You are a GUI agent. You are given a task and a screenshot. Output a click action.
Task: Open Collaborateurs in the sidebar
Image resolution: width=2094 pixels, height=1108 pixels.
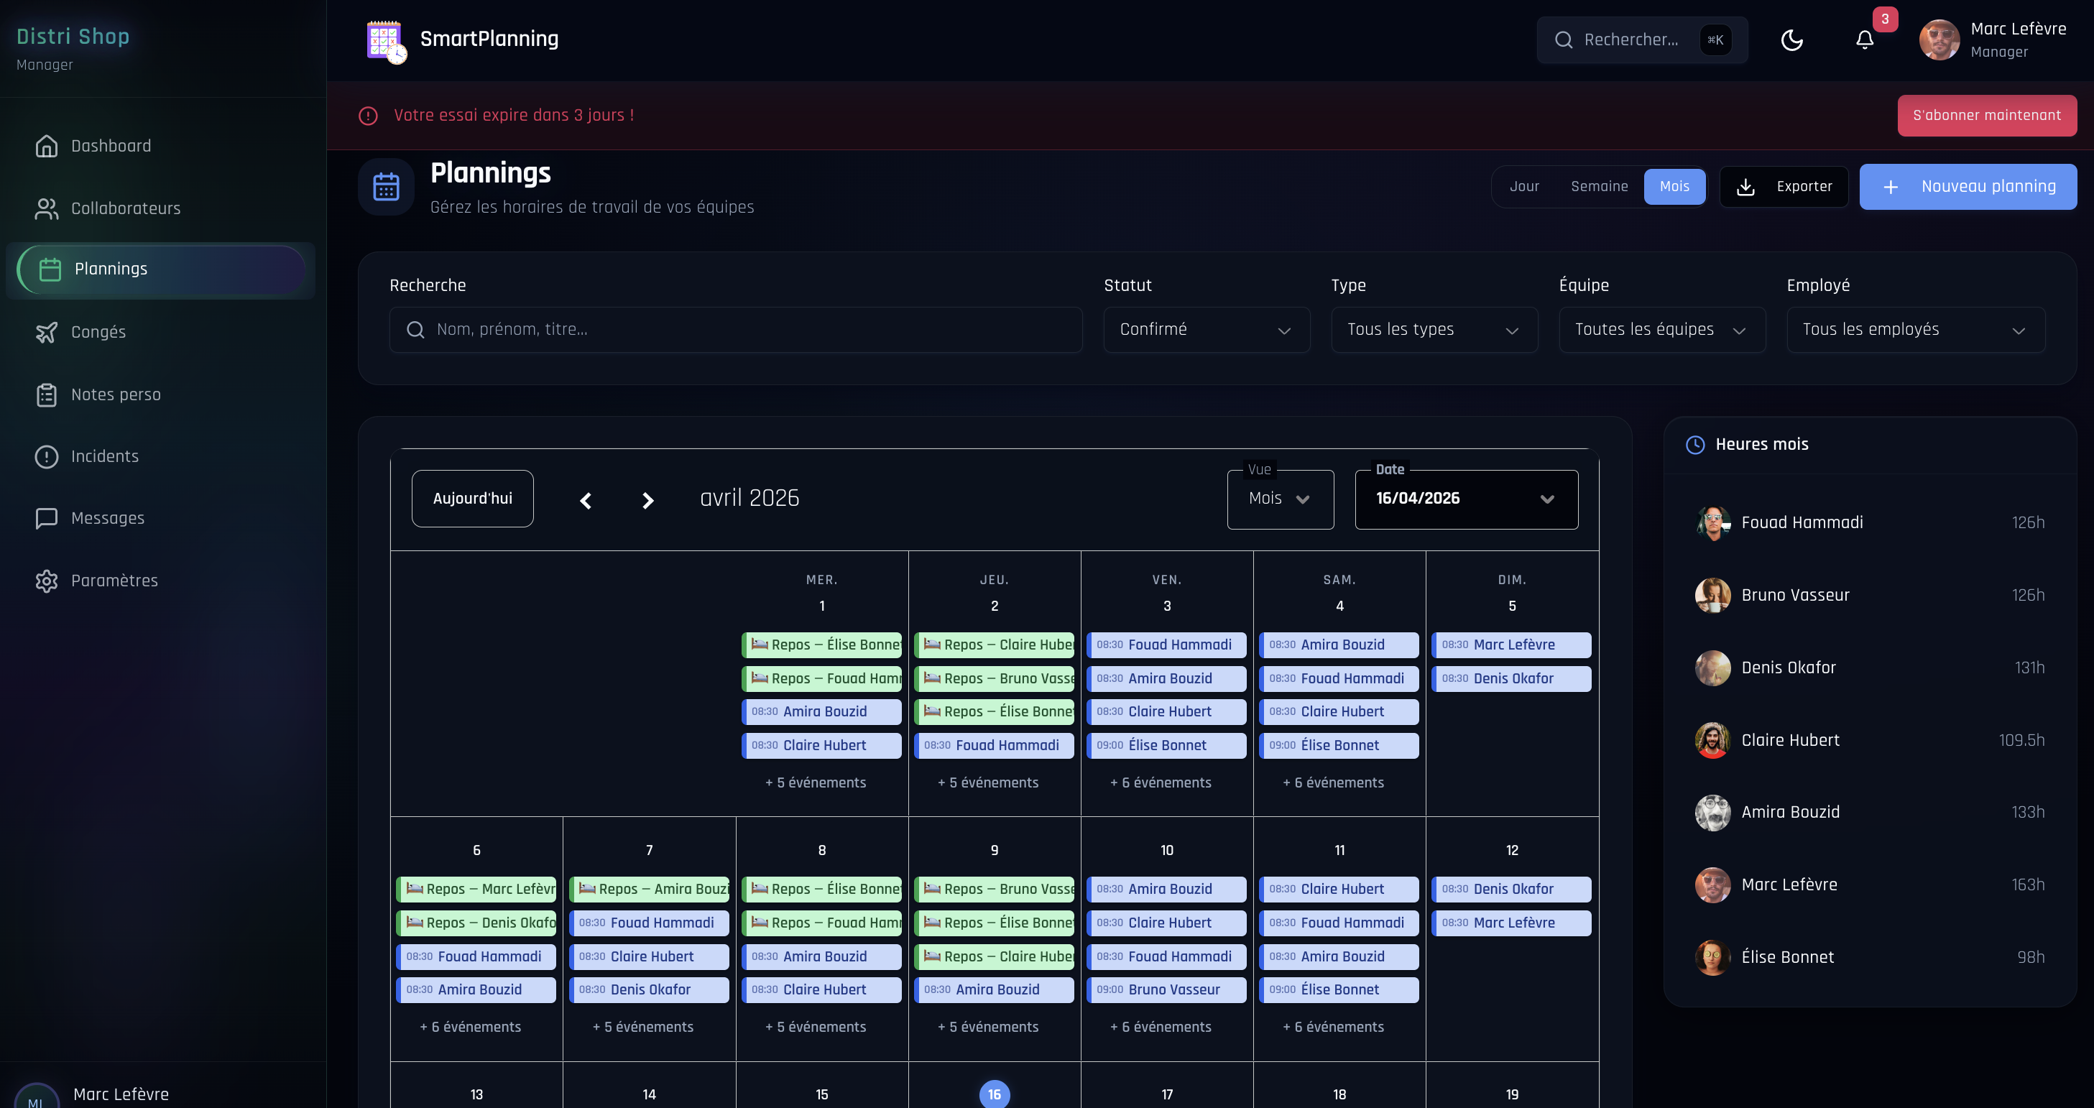pos(161,209)
